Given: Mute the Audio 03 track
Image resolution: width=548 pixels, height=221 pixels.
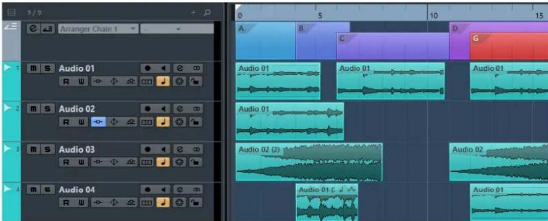Looking at the screenshot, I should tap(33, 150).
